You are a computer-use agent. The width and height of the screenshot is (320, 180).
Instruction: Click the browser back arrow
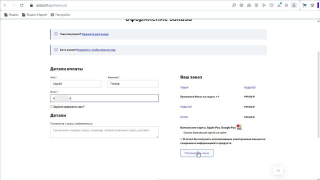click(5, 5)
